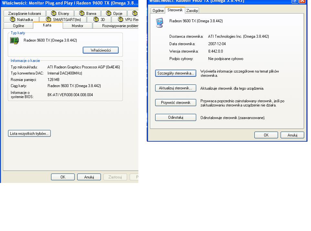
Task: Click the Internal DAC(400MHz) value
Action: 65,73
